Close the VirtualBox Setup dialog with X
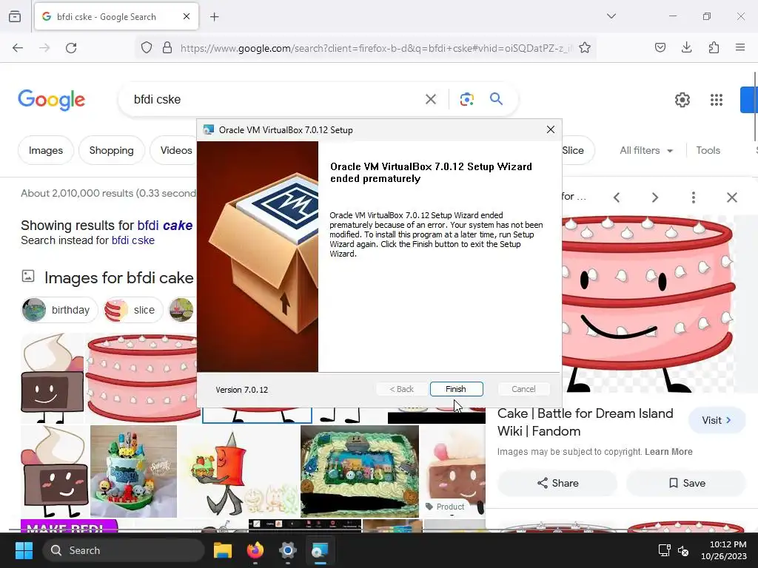Image resolution: width=758 pixels, height=568 pixels. pyautogui.click(x=550, y=129)
